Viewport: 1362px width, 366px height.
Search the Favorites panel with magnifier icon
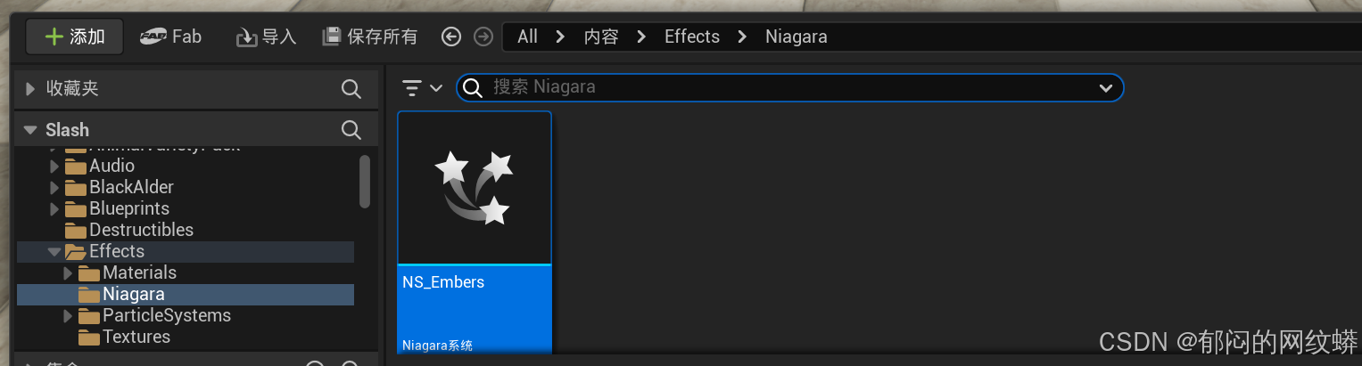[351, 88]
